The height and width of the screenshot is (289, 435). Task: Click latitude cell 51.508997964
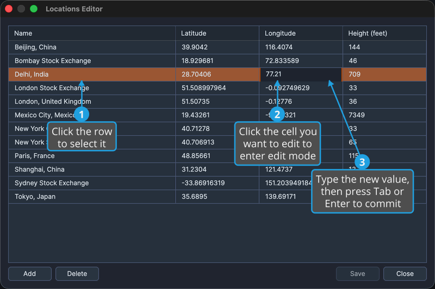(217, 88)
